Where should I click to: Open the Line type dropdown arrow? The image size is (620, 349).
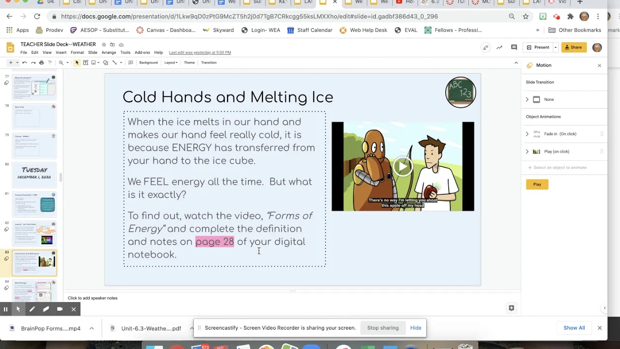tap(121, 63)
